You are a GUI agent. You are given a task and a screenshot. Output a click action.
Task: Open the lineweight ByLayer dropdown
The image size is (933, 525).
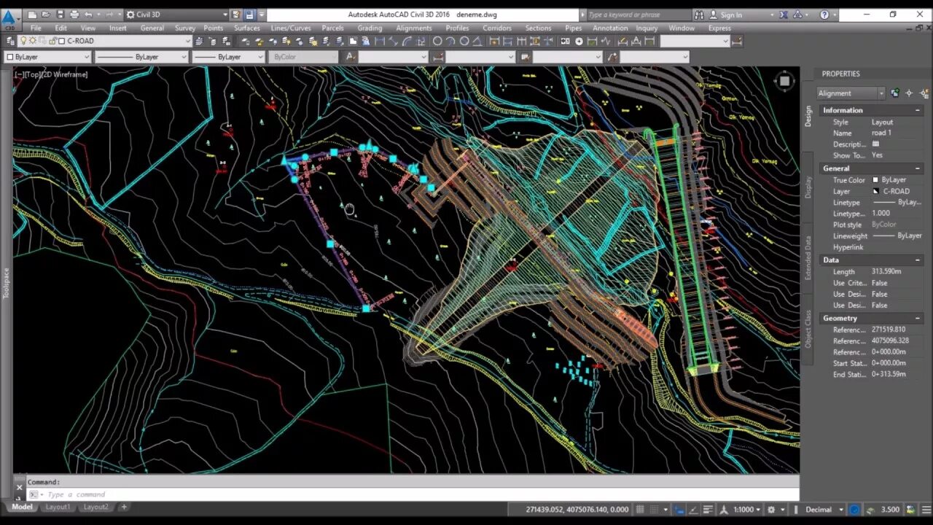coord(228,57)
